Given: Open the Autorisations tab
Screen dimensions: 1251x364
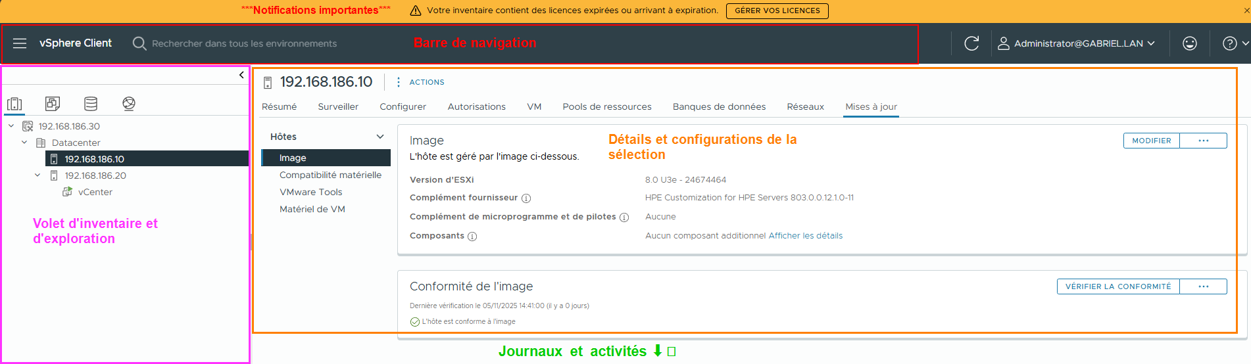Looking at the screenshot, I should tap(477, 106).
